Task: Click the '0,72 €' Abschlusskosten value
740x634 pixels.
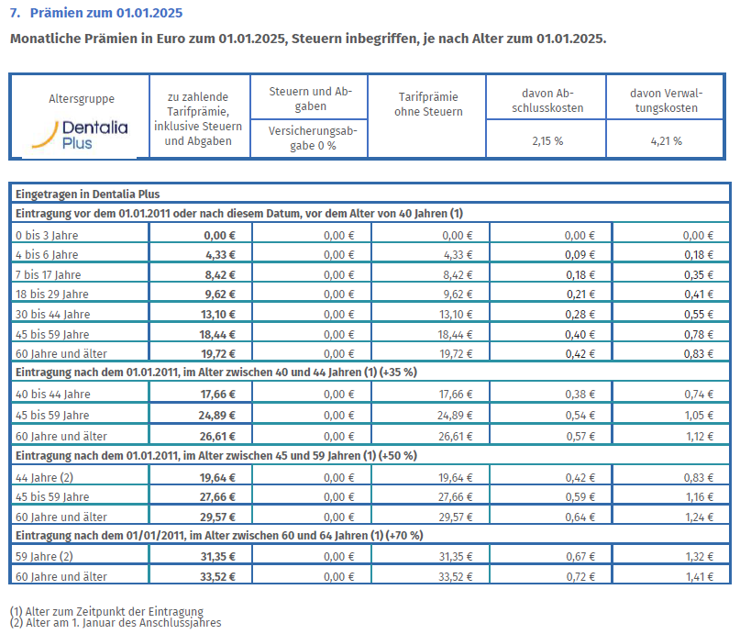Action: (x=580, y=576)
